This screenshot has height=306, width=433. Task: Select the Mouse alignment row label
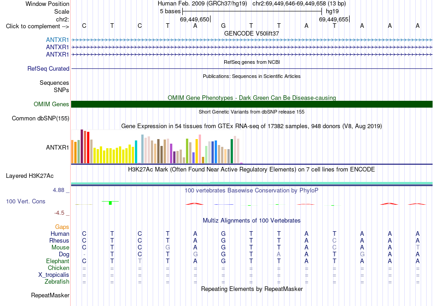[60, 248]
